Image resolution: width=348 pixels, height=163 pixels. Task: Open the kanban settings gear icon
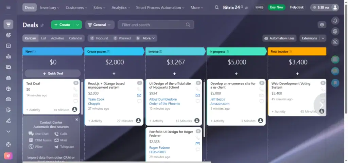tap(322, 25)
